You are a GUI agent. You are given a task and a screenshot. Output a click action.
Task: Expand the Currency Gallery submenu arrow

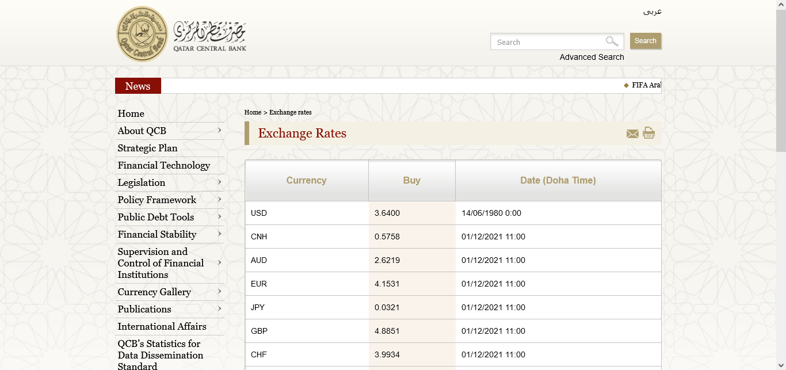tap(219, 292)
